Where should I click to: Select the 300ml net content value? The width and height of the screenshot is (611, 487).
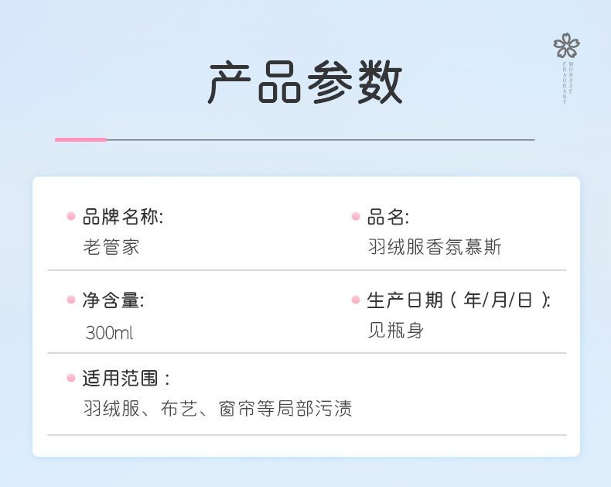click(109, 333)
